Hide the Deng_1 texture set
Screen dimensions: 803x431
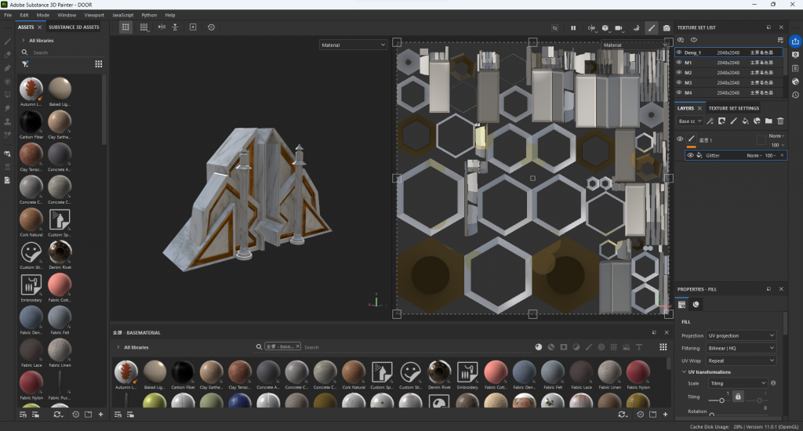click(x=679, y=53)
